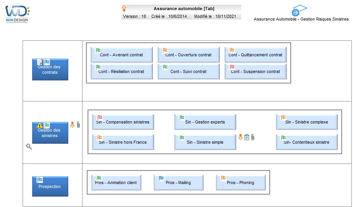The image size is (353, 207).
Task: Click the blue flag on Pros - Mailing
Action: [161, 178]
